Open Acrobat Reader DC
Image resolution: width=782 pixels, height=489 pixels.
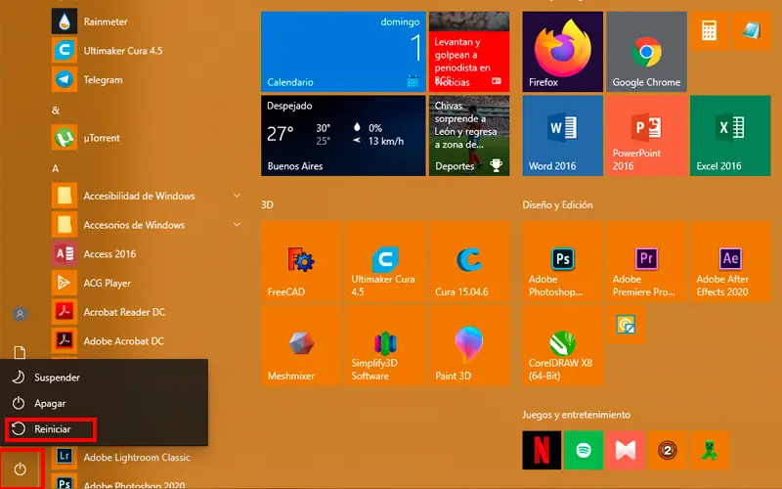[x=148, y=312]
